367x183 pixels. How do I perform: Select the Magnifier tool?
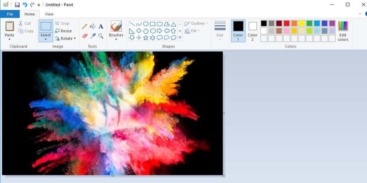click(101, 36)
